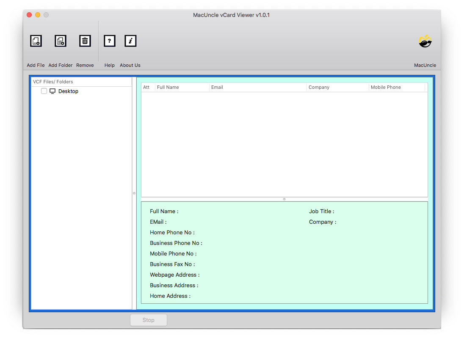Click the Mobile Phone column header

pos(396,88)
